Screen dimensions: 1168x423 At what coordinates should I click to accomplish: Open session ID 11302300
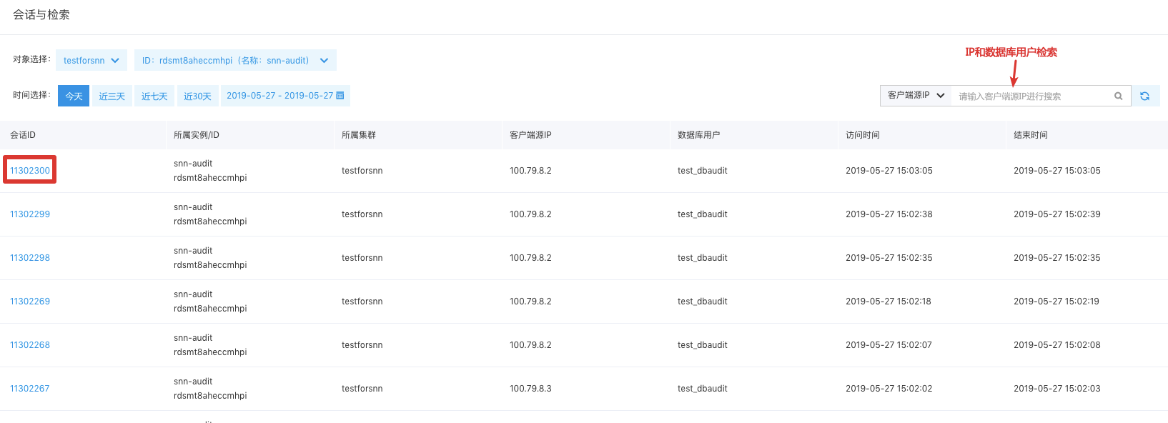click(x=30, y=170)
